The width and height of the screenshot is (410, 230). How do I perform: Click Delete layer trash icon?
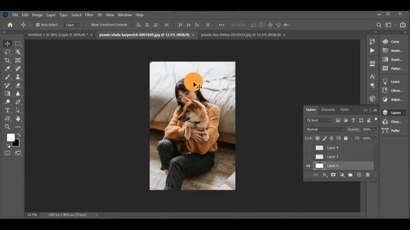pos(368,174)
